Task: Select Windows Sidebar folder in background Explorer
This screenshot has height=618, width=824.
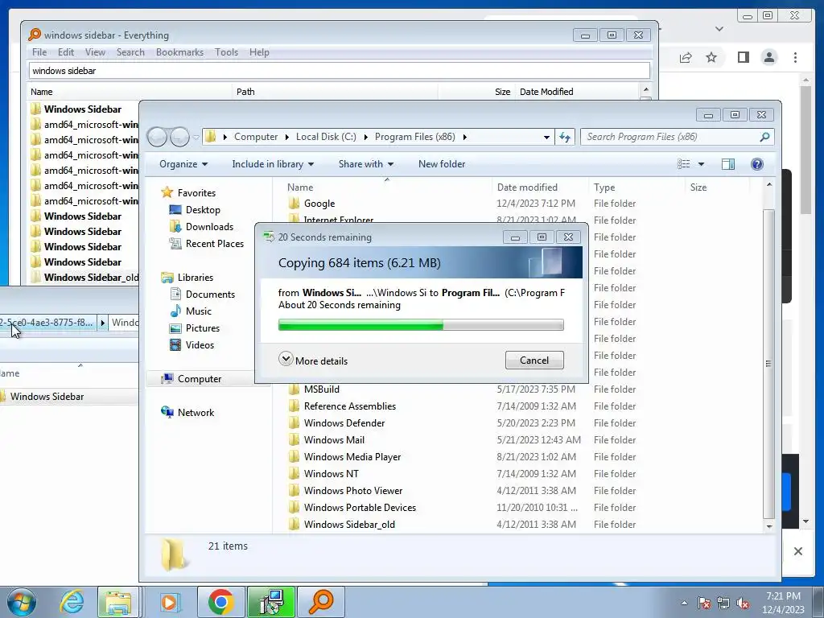Action: click(47, 396)
